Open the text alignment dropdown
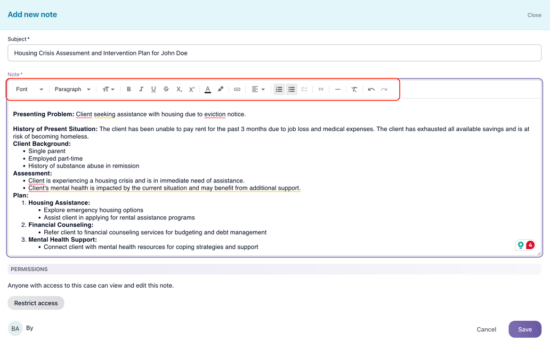 point(257,89)
